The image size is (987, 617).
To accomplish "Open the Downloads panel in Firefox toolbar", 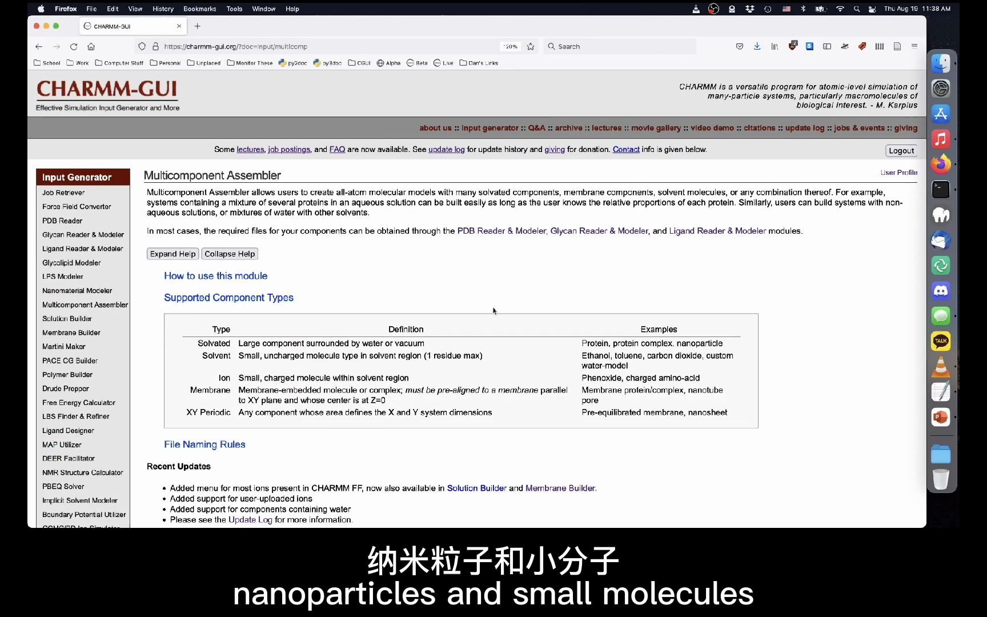I will coord(757,46).
